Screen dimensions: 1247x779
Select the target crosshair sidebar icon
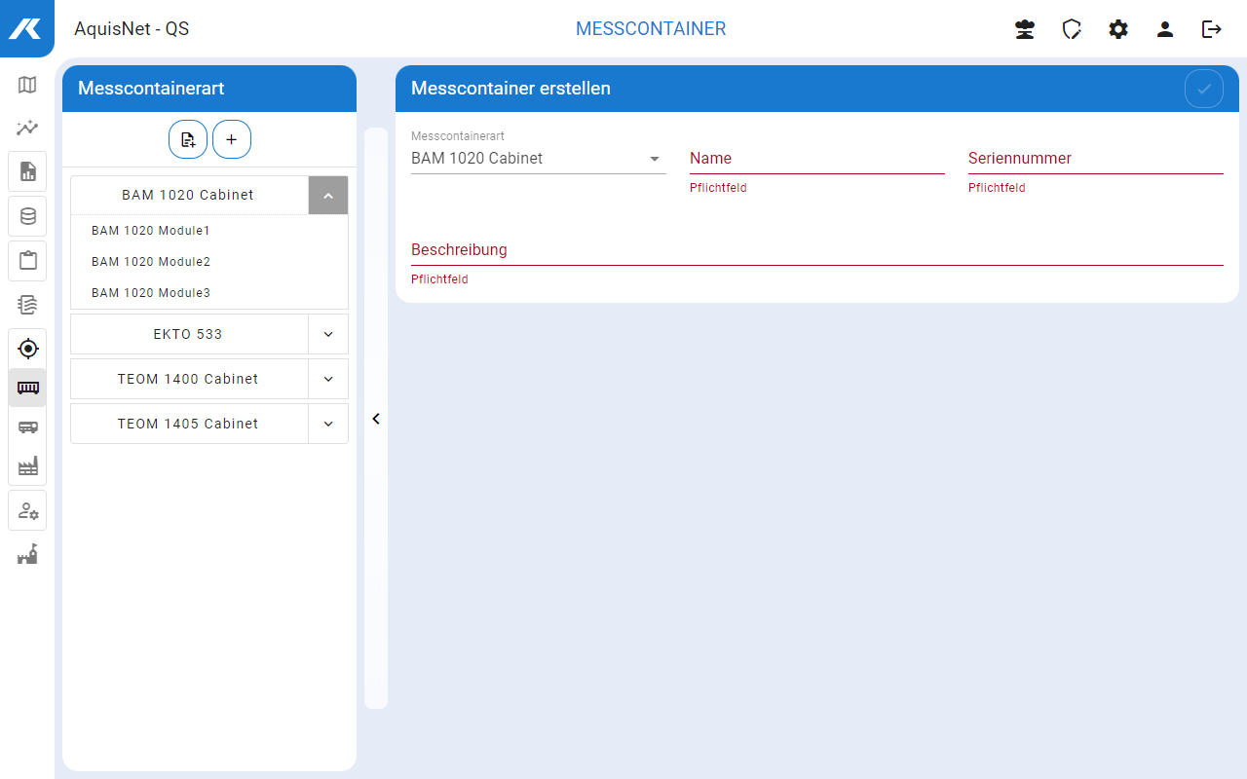click(27, 348)
